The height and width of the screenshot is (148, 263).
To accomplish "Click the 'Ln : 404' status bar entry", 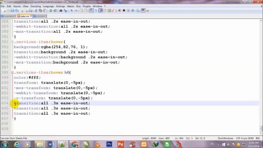I will (x=179, y=138).
